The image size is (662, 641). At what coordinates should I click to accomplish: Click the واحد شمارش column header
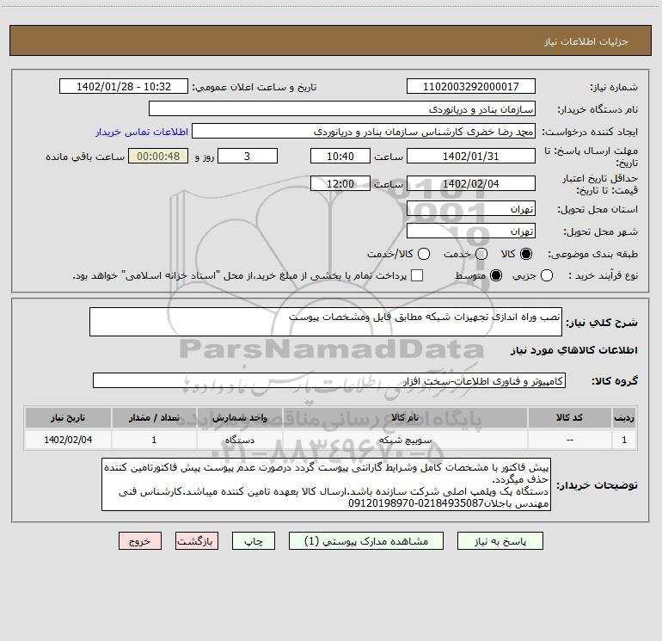(x=239, y=417)
